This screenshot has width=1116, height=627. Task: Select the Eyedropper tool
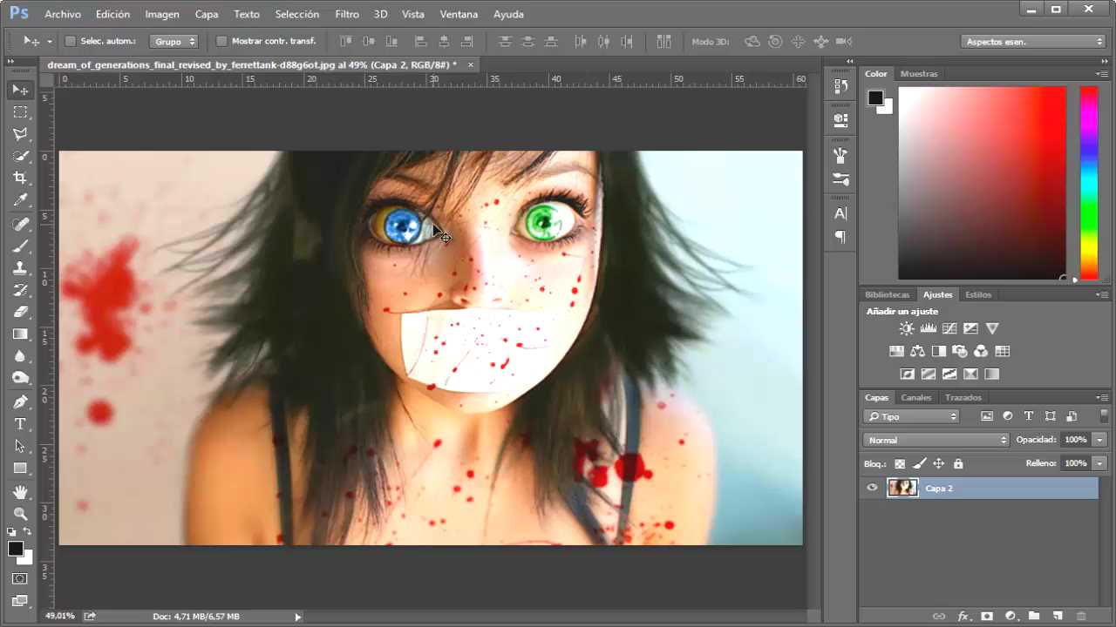(x=20, y=200)
